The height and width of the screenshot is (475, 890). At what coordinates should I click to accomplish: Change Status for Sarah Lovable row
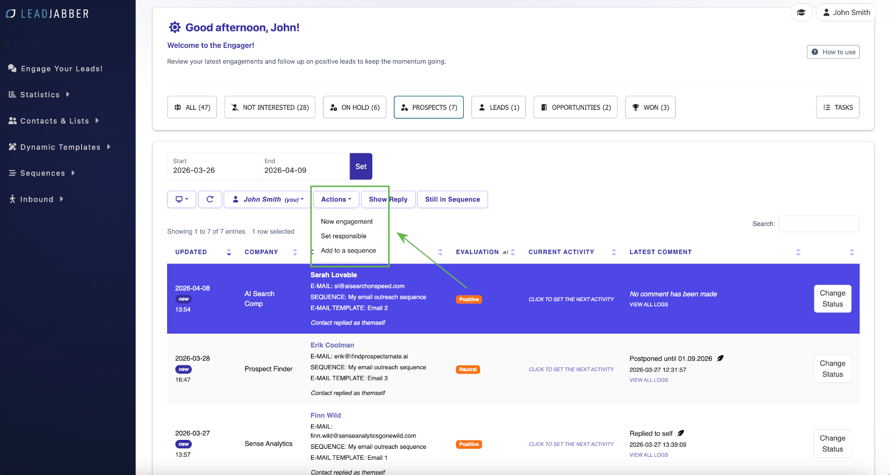(x=833, y=299)
